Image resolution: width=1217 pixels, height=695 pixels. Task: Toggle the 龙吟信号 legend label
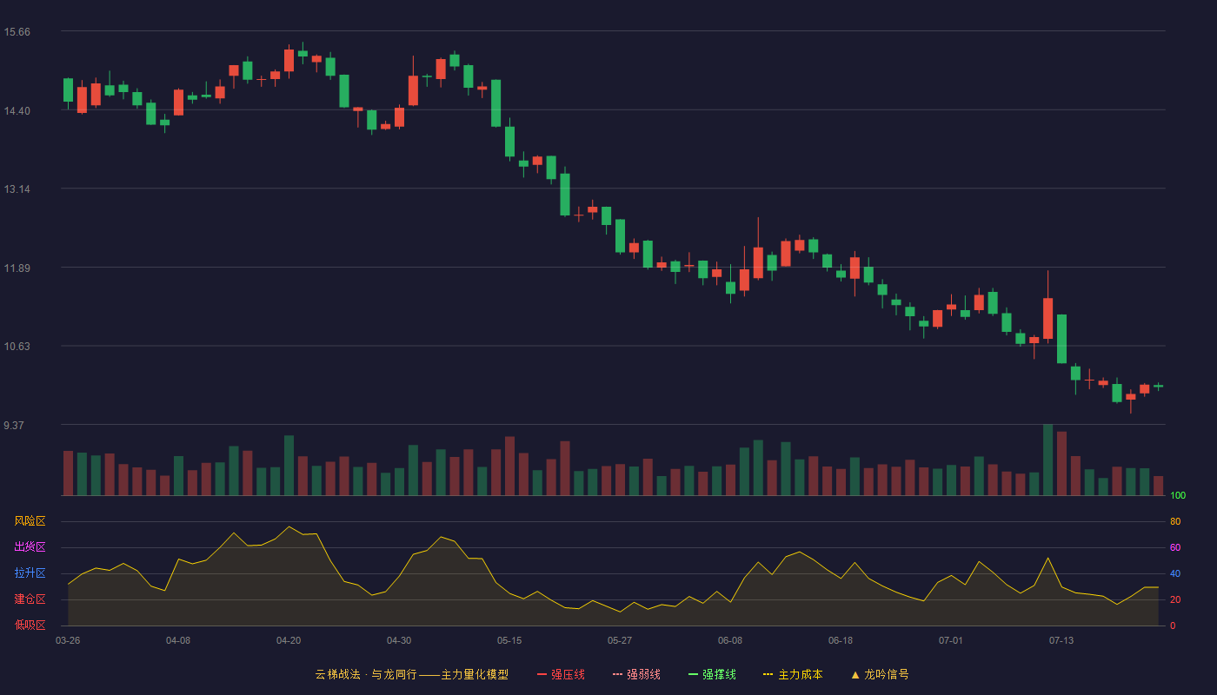(886, 674)
